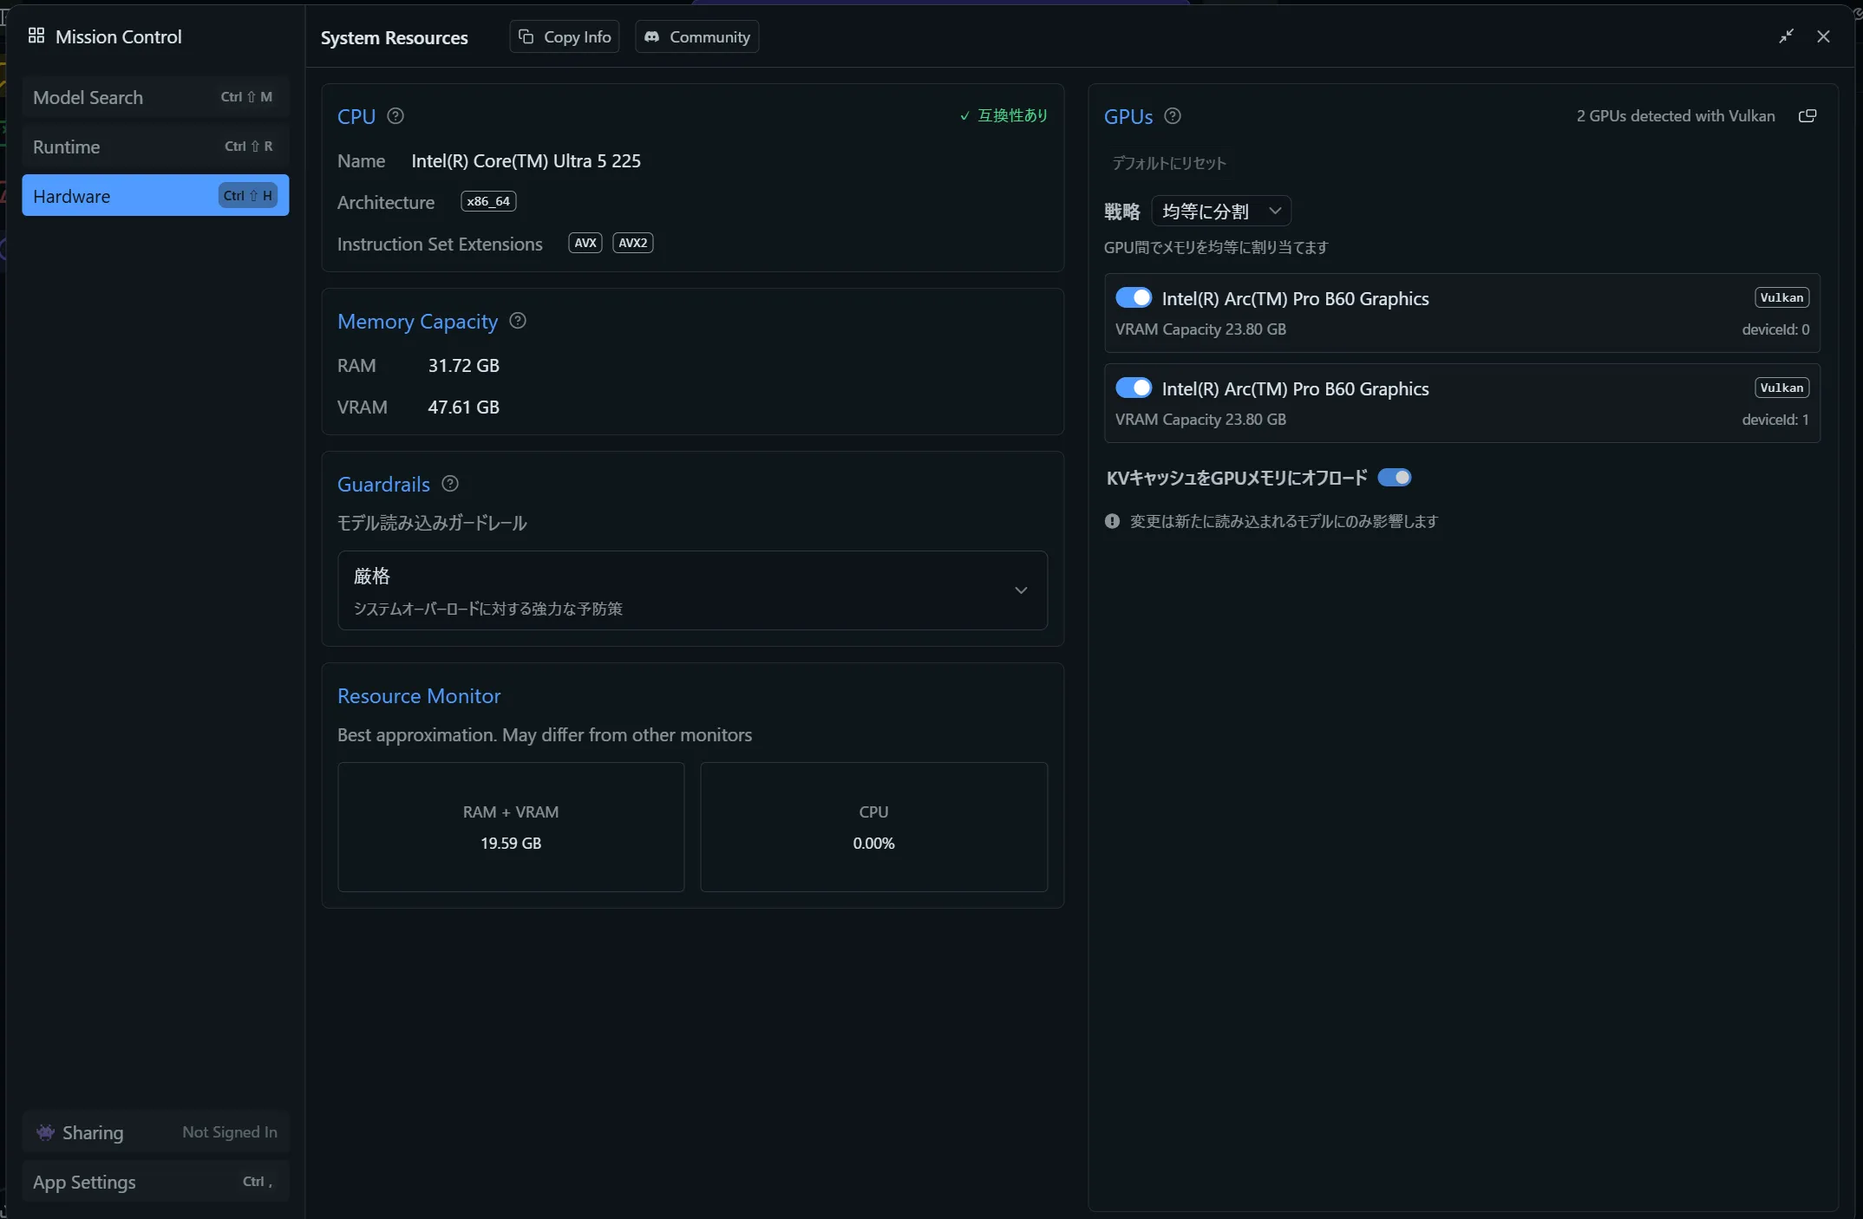Open the 戦略 strategy dropdown
The height and width of the screenshot is (1219, 1863).
coord(1221,211)
